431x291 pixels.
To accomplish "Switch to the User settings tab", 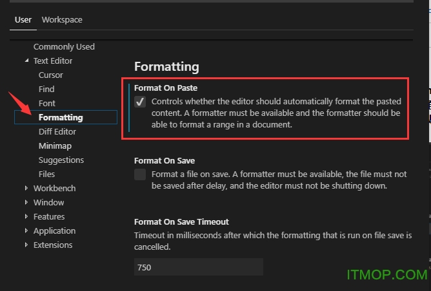I will tap(23, 20).
